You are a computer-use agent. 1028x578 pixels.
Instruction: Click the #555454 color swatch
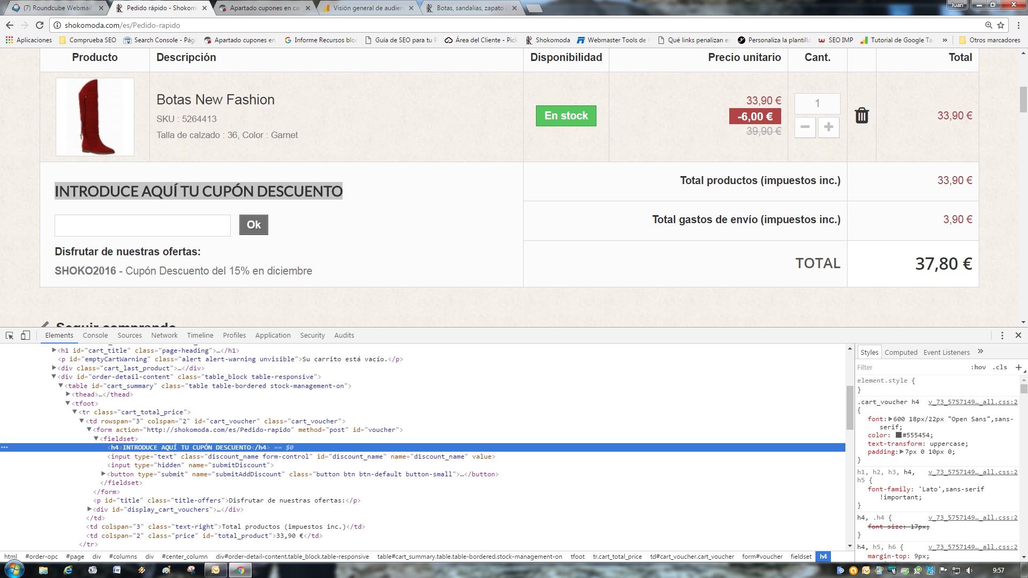[898, 435]
